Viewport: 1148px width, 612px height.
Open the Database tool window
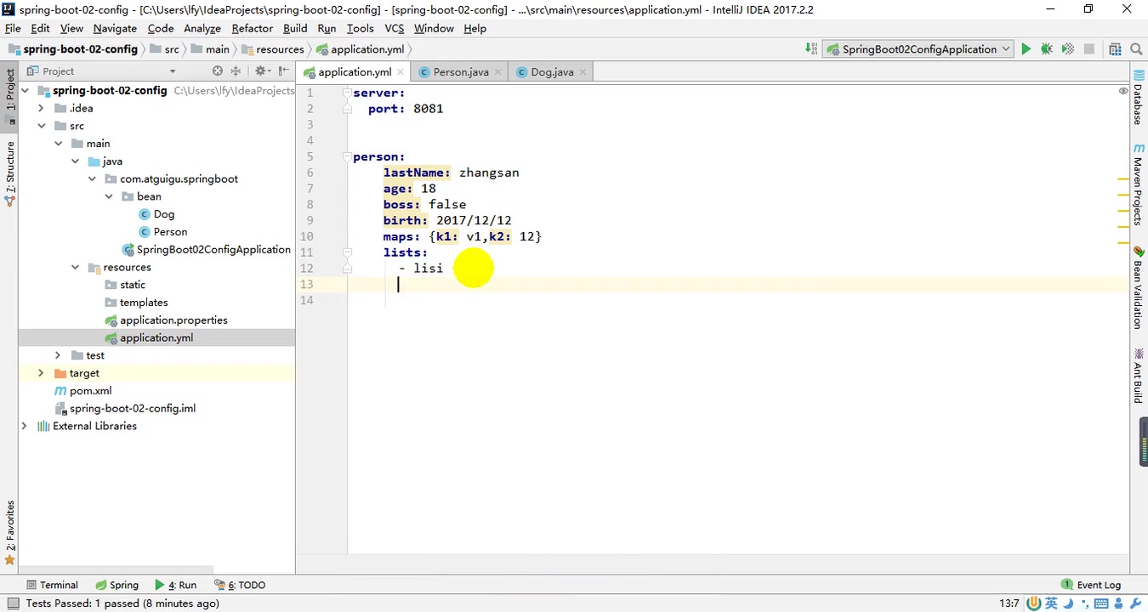[1138, 99]
